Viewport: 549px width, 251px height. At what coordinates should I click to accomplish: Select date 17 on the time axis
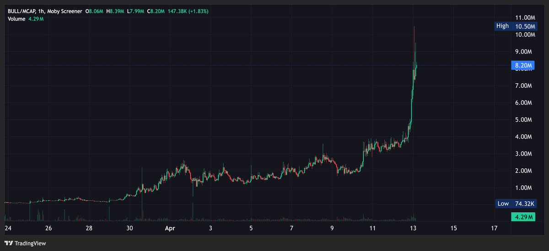pos(494,228)
